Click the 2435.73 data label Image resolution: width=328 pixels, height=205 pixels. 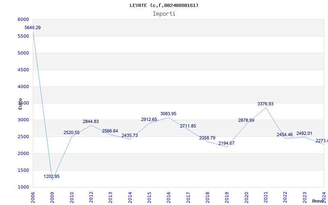click(x=130, y=136)
